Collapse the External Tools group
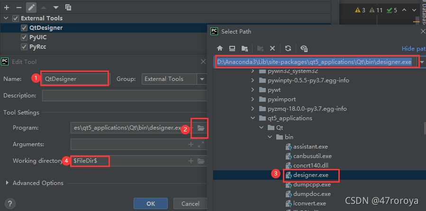The width and height of the screenshot is (426, 211). click(x=6, y=18)
